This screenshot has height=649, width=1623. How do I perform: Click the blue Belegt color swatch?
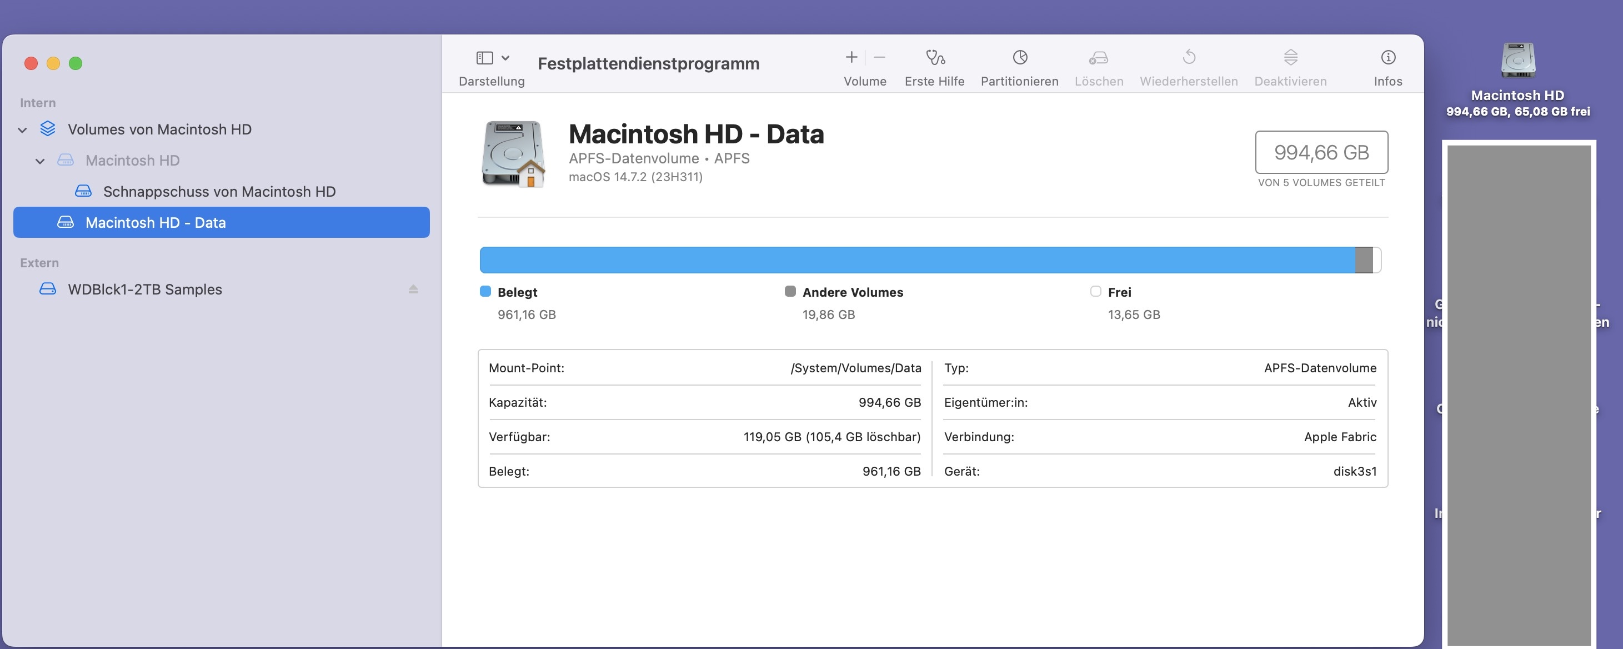(x=485, y=291)
